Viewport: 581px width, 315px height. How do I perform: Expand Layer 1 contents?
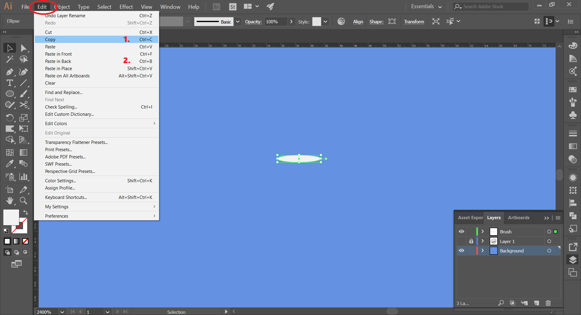(483, 241)
